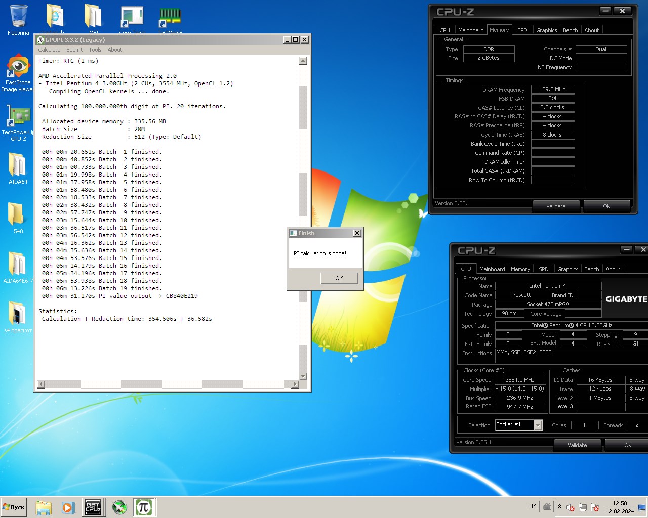The width and height of the screenshot is (648, 518).
Task: Open the Tools menu in GPUPI
Action: tap(95, 50)
